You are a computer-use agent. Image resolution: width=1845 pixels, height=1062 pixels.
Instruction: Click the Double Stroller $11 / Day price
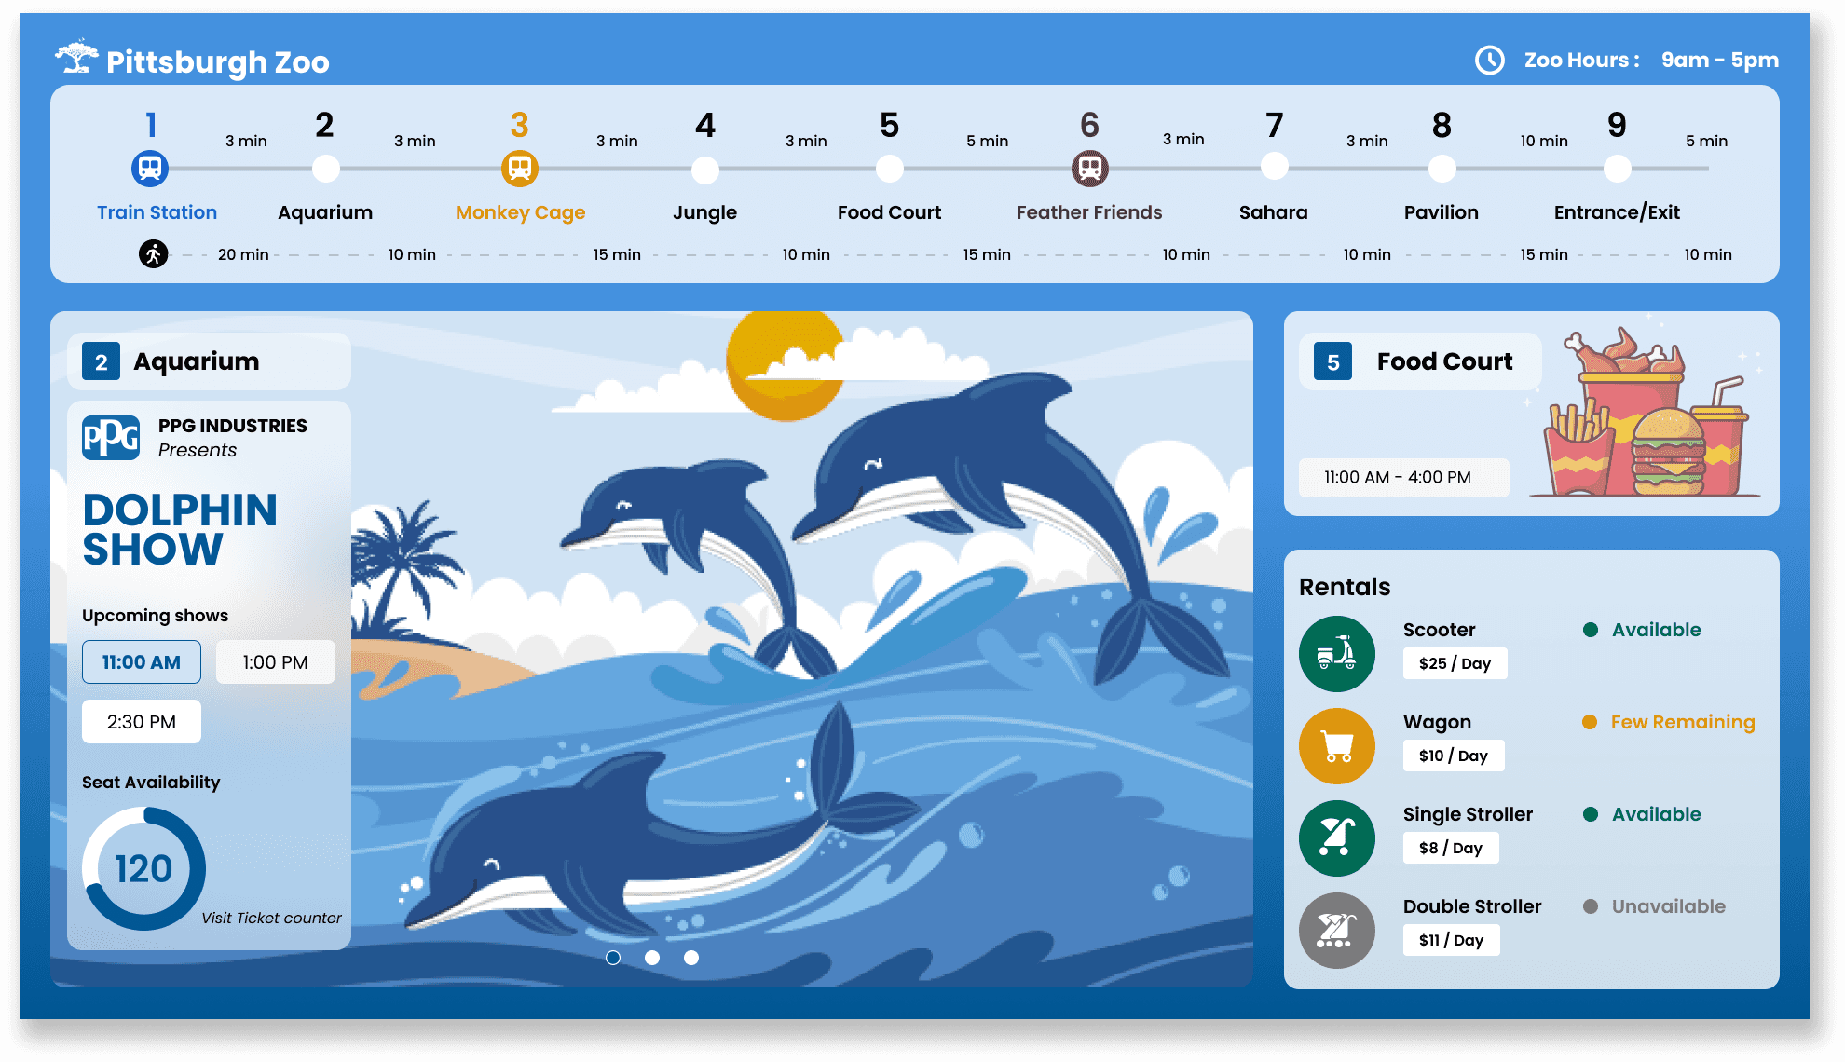[1452, 940]
